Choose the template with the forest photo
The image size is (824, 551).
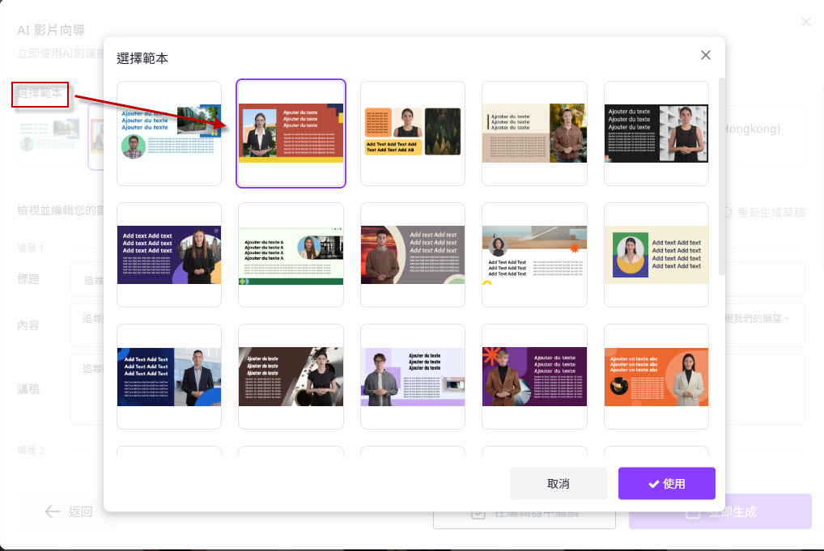pos(413,134)
